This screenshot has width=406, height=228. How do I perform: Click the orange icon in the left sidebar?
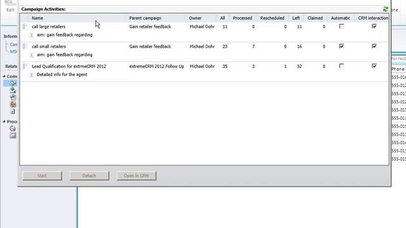point(13,104)
